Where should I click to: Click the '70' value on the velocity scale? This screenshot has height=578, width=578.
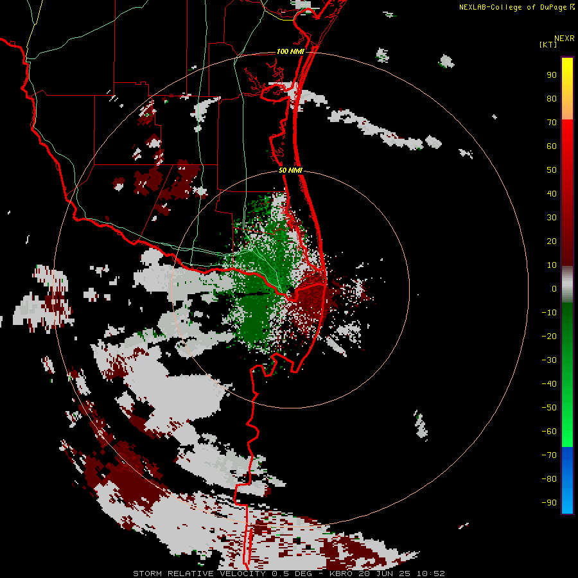552,123
